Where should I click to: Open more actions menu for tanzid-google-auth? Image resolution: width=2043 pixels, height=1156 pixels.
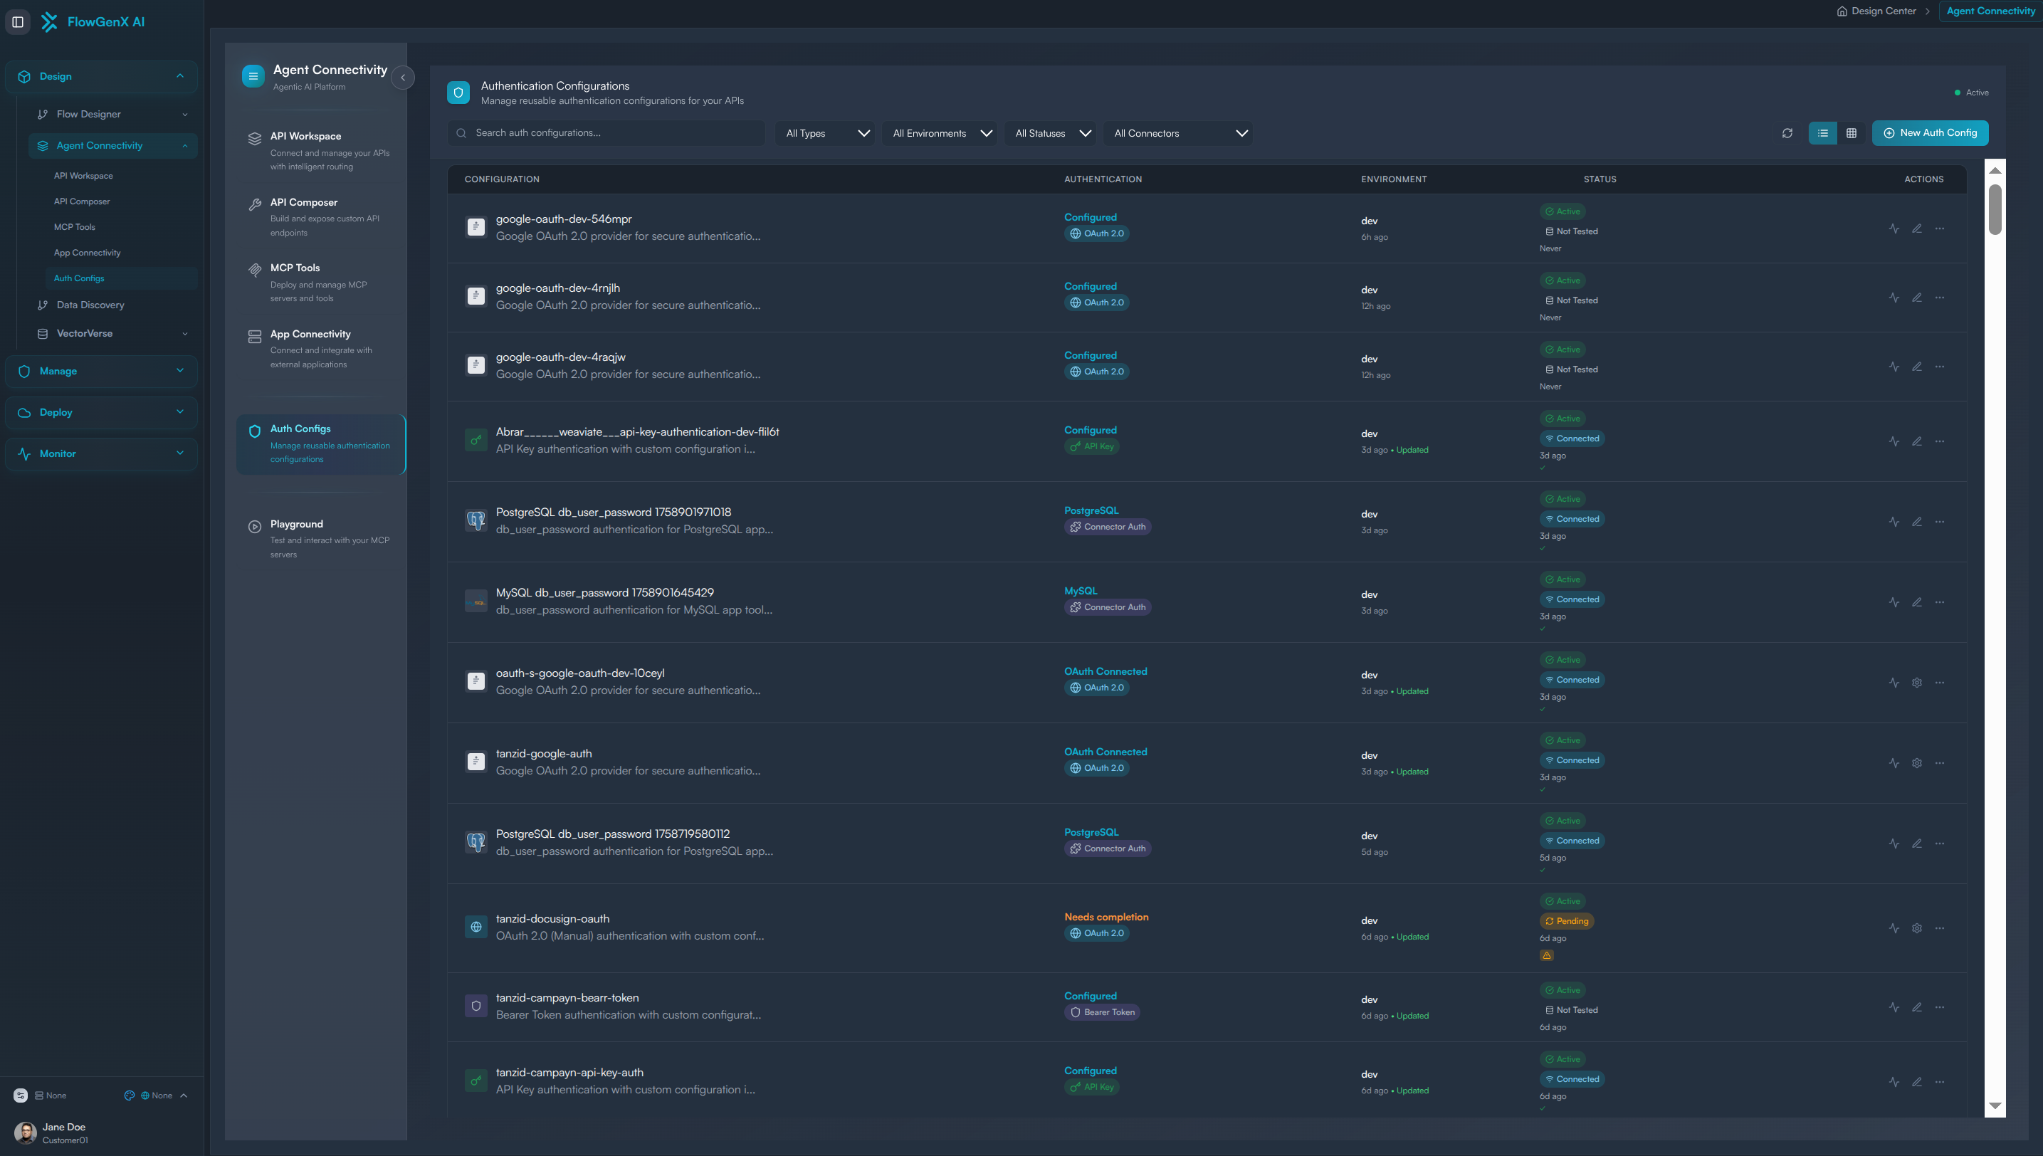click(x=1939, y=763)
